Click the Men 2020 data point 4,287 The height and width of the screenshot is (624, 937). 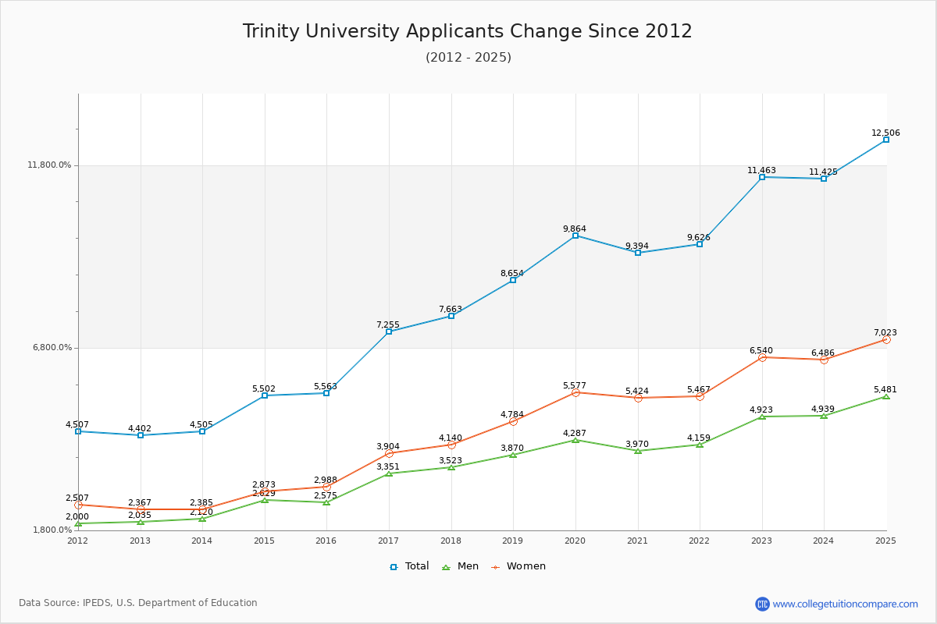click(575, 440)
